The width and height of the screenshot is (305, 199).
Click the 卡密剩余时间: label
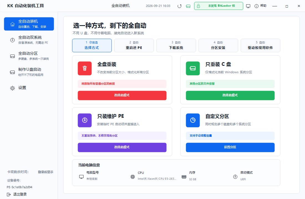pyautogui.click(x=18, y=172)
